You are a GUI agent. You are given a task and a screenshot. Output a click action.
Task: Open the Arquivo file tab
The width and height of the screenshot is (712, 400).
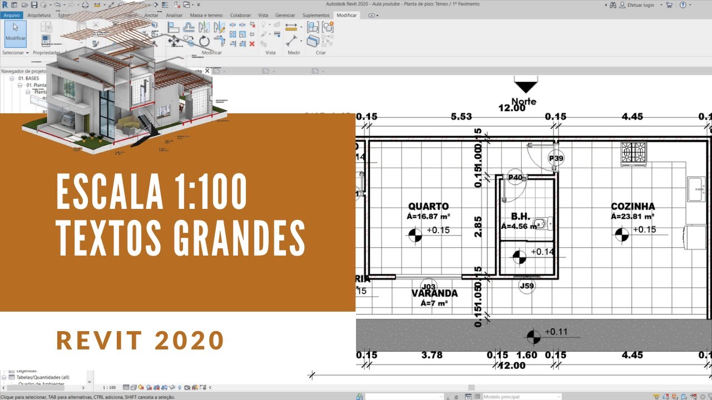click(11, 15)
